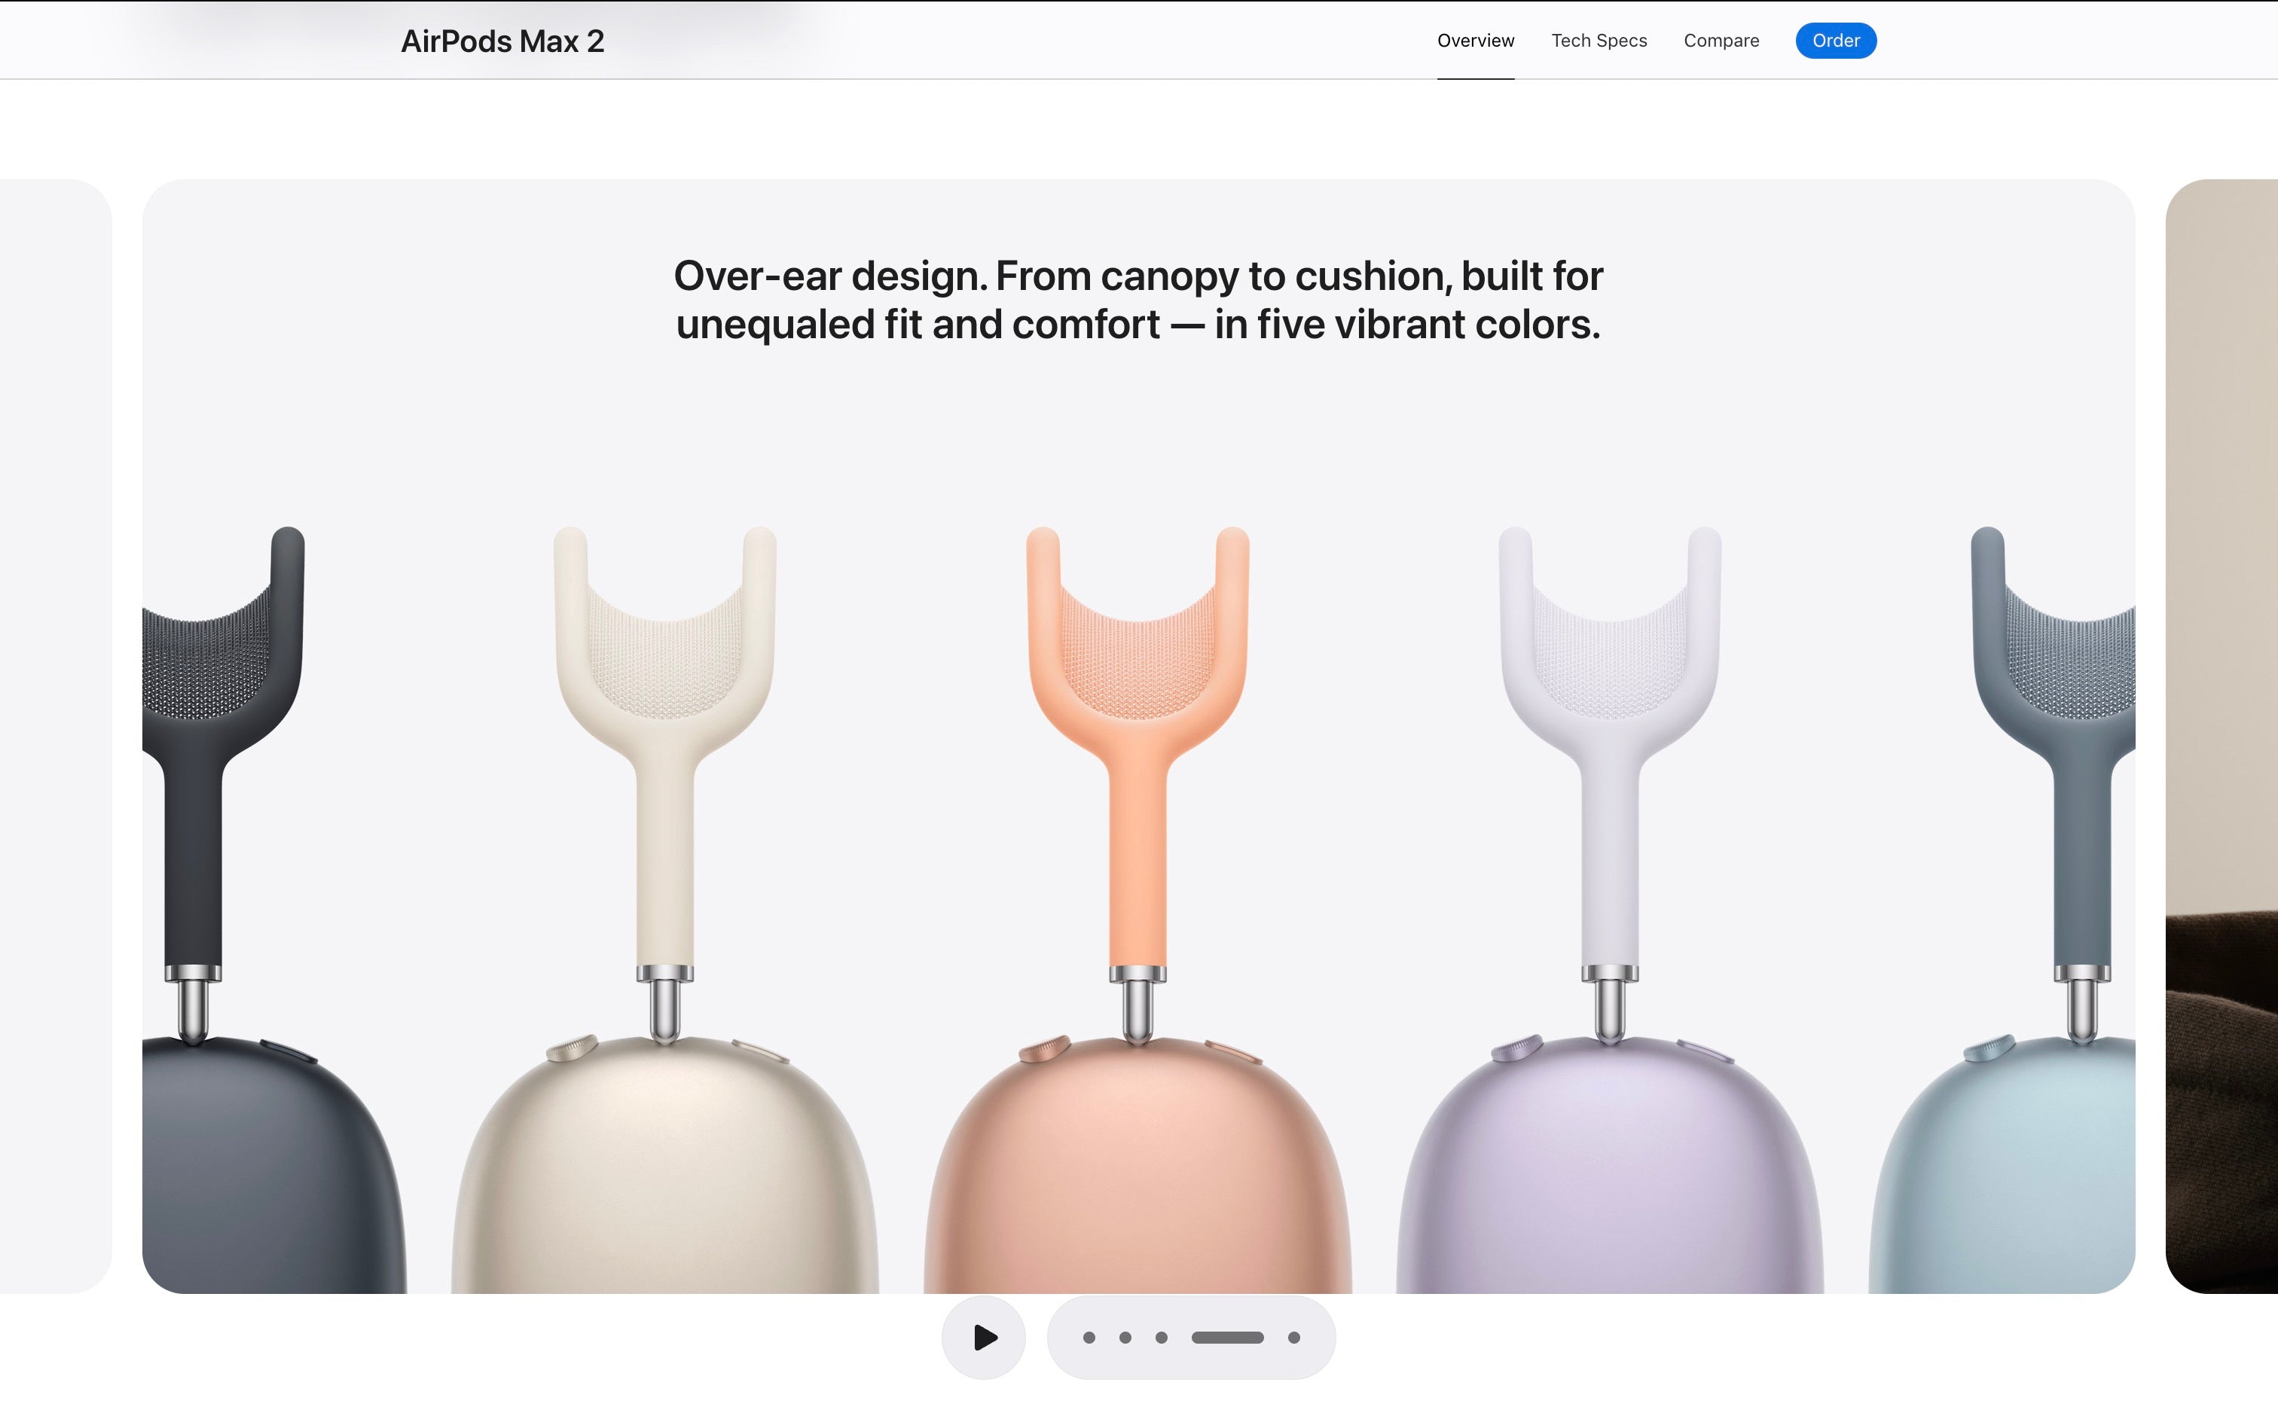
Task: Open the Overview tab
Action: [1475, 41]
